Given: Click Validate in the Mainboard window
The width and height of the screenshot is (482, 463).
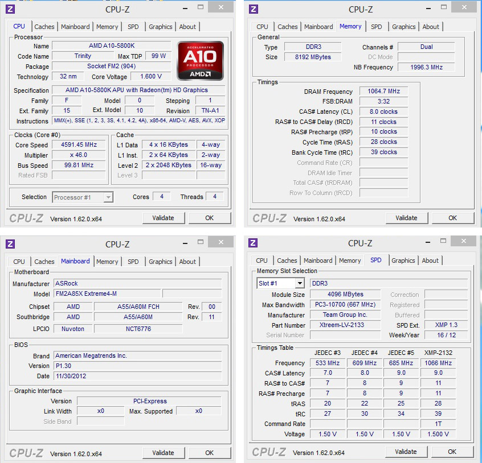Looking at the screenshot, I should pyautogui.click(x=163, y=453).
